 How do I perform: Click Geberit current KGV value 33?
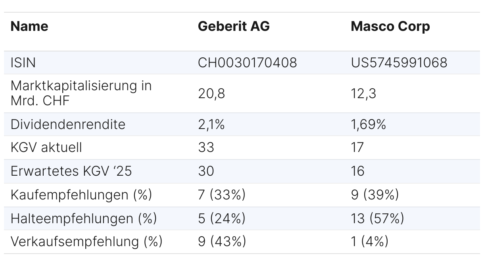(206, 147)
